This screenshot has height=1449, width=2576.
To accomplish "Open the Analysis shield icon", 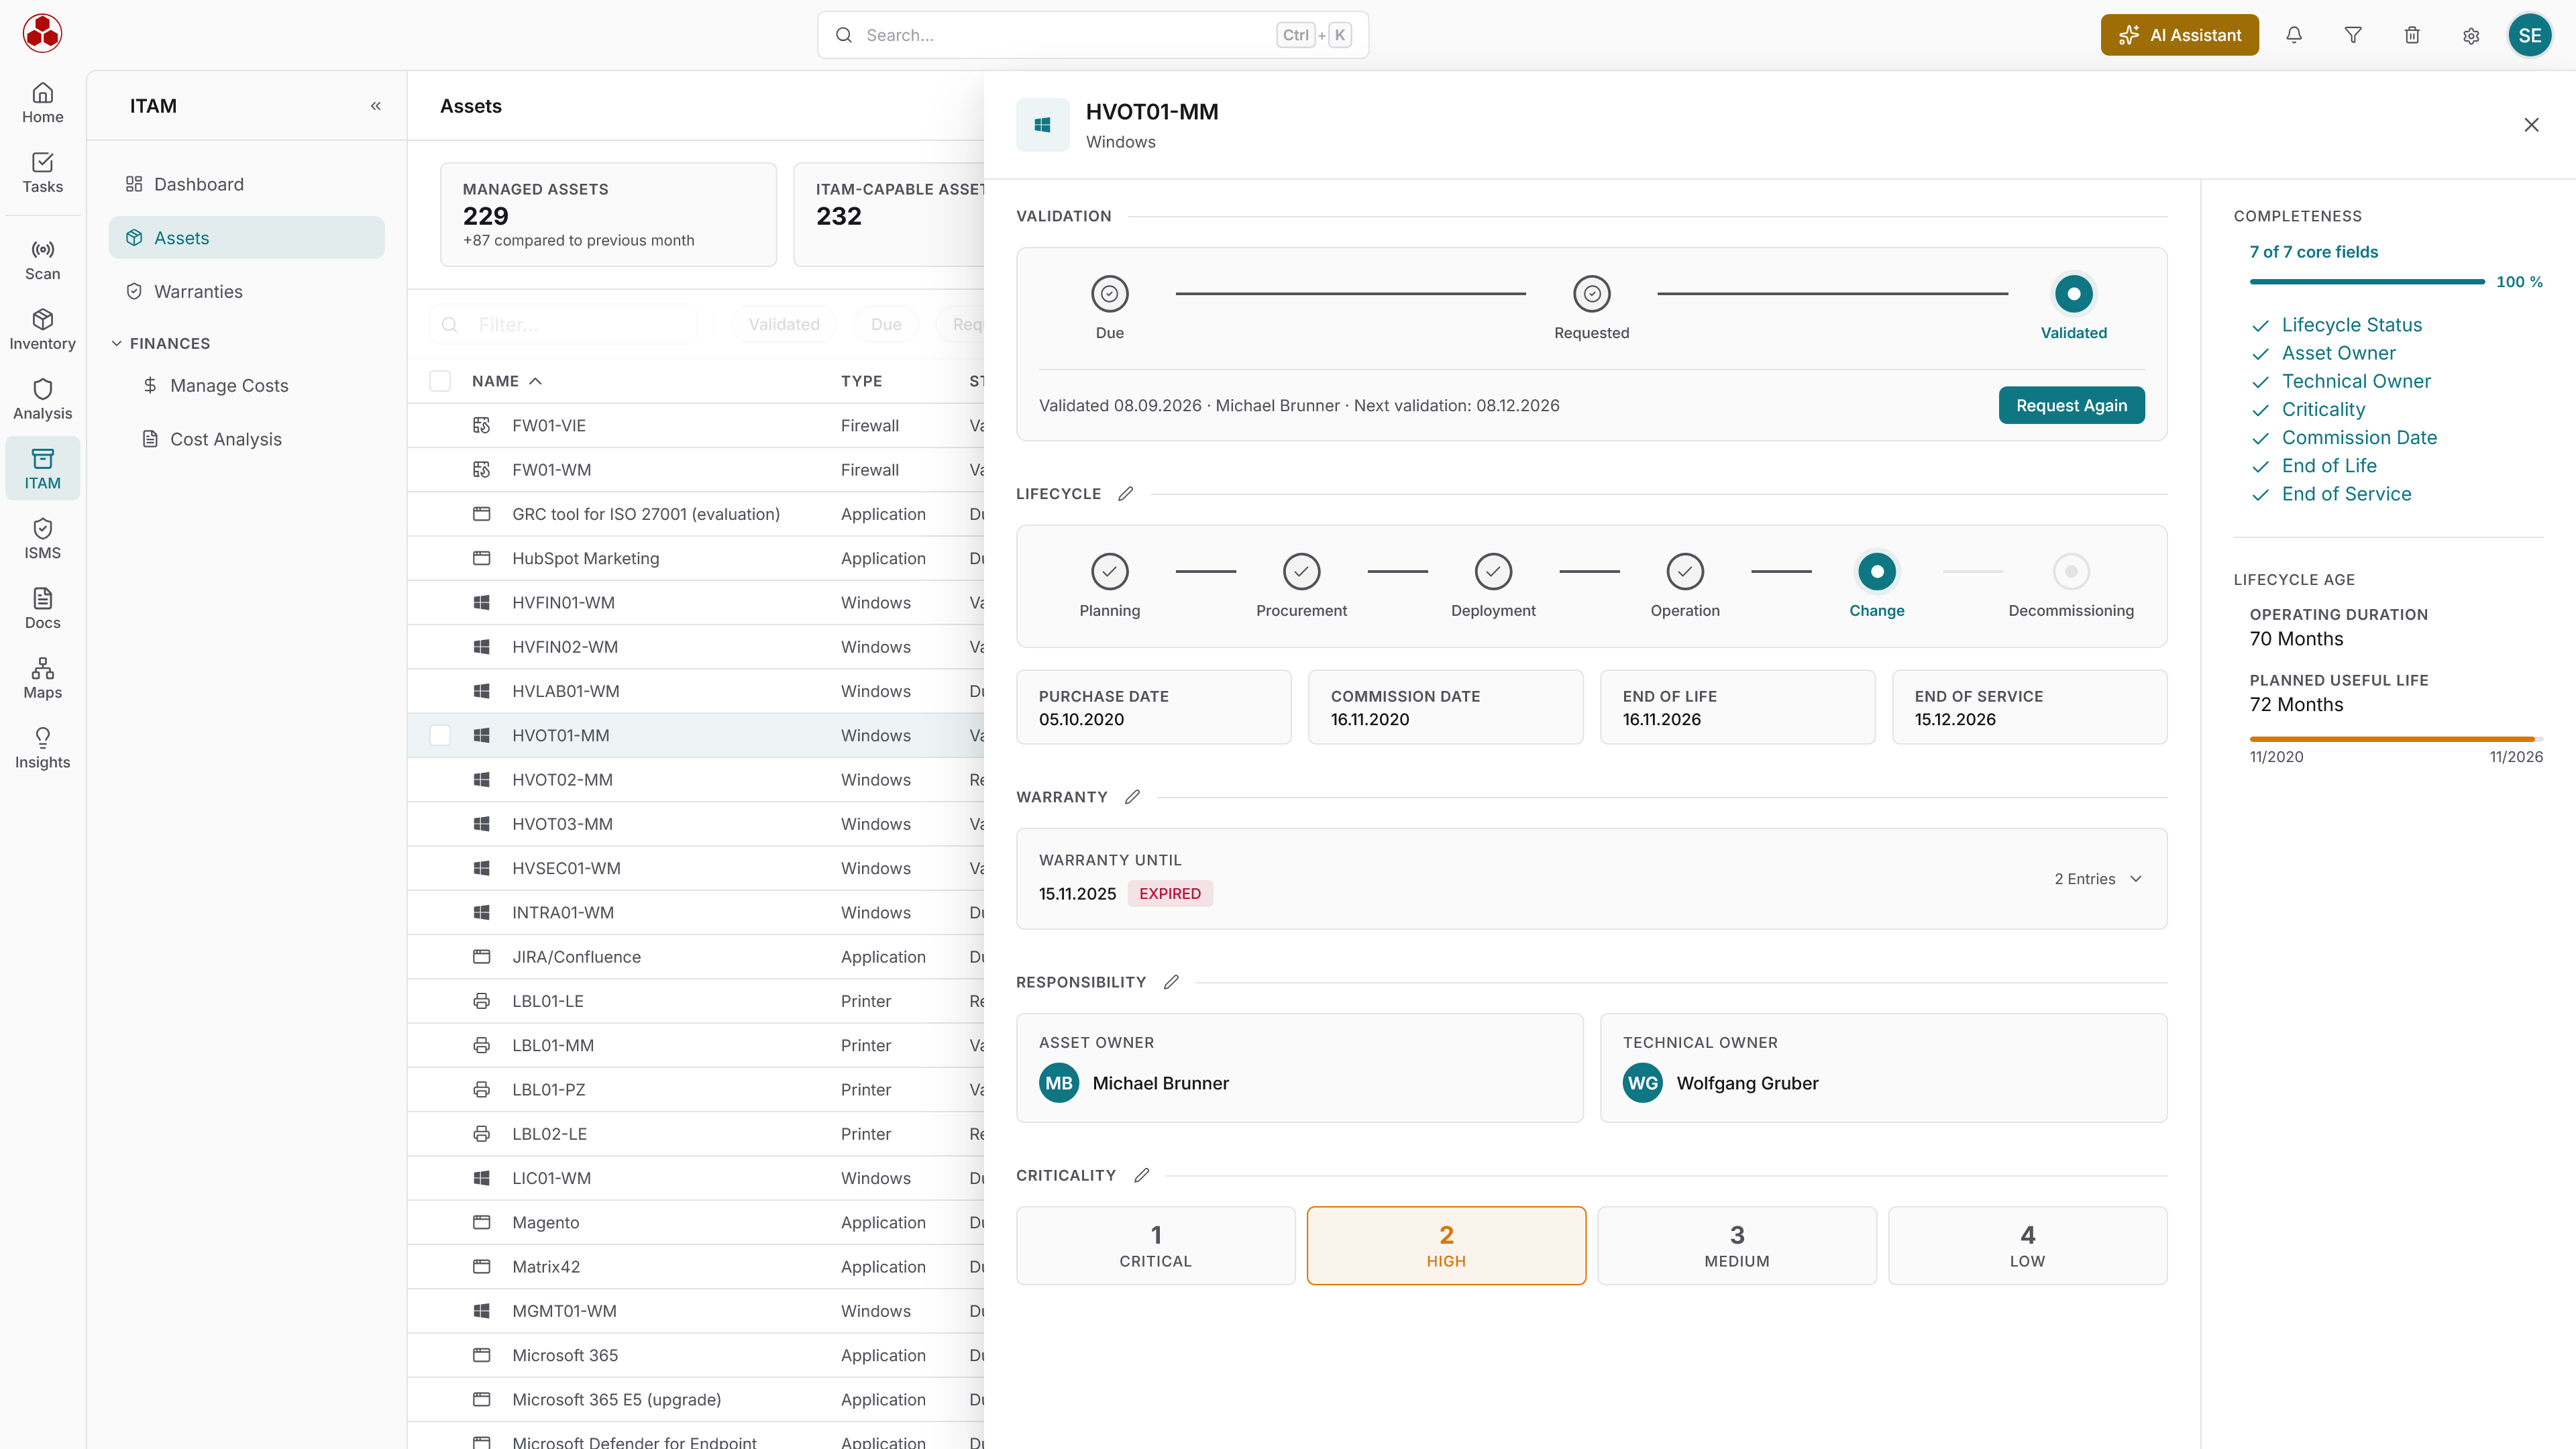I will 42,400.
